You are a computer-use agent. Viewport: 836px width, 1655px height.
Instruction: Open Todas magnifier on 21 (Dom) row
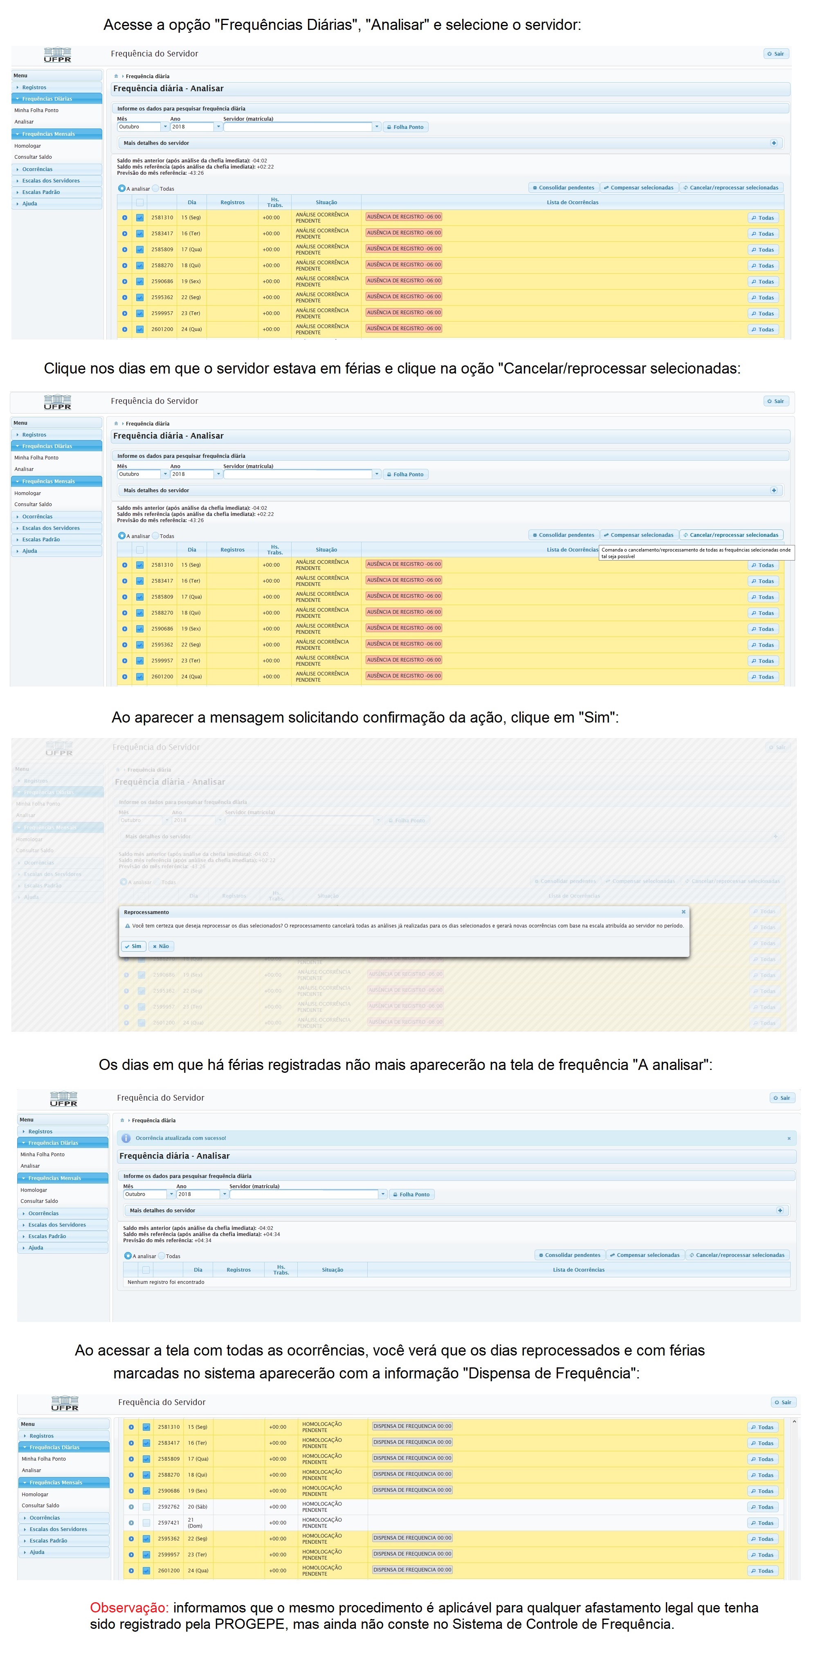[x=762, y=1523]
